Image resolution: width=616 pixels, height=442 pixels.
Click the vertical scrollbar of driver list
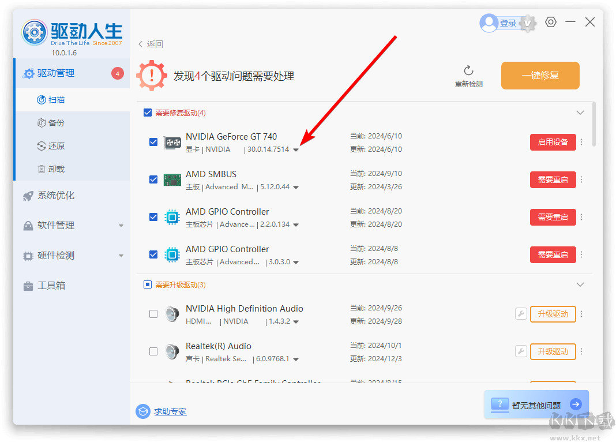tap(594, 124)
